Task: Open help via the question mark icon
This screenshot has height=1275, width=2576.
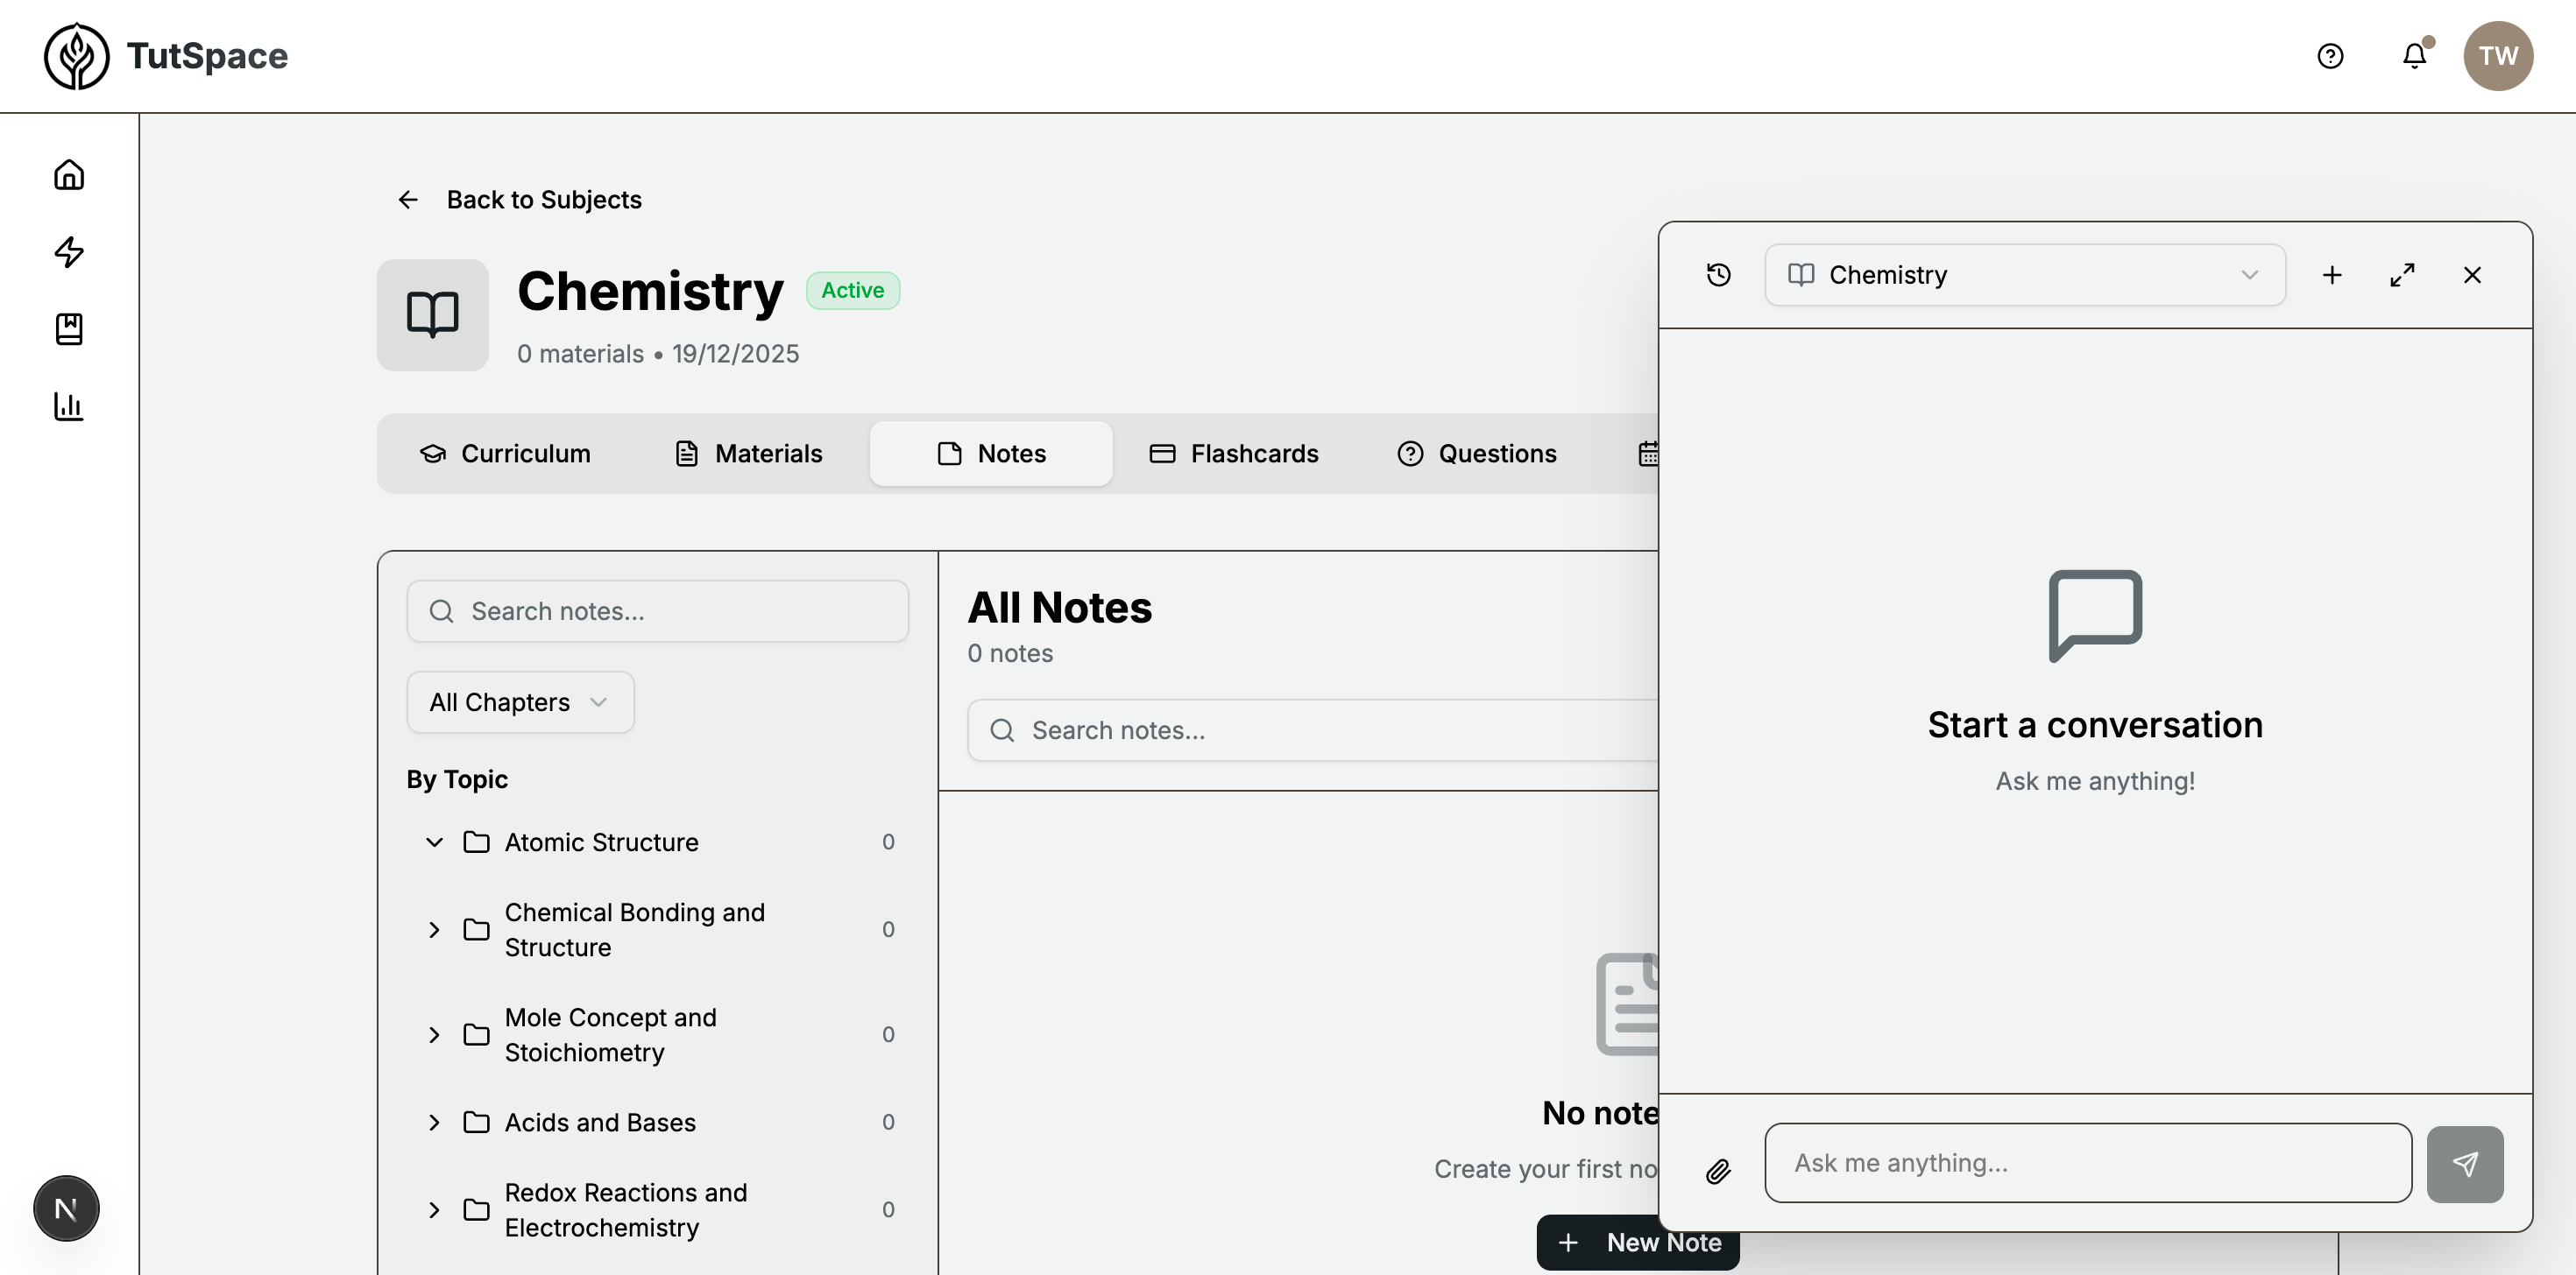Action: tap(2330, 56)
